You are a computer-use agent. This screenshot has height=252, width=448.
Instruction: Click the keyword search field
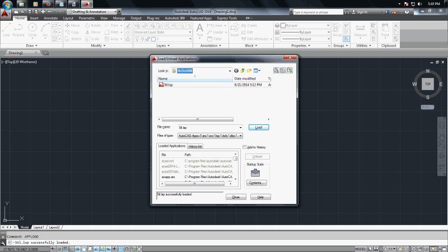[x=318, y=12]
